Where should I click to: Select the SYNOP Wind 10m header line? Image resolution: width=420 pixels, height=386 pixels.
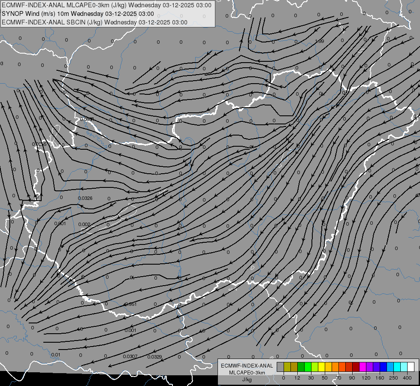click(78, 14)
